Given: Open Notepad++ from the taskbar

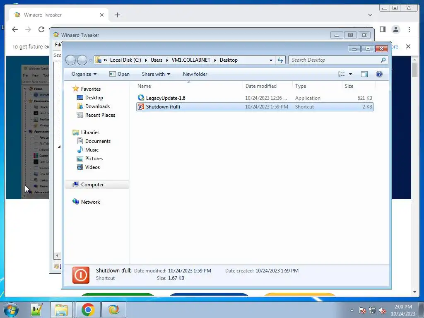Looking at the screenshot, I should click(37, 310).
